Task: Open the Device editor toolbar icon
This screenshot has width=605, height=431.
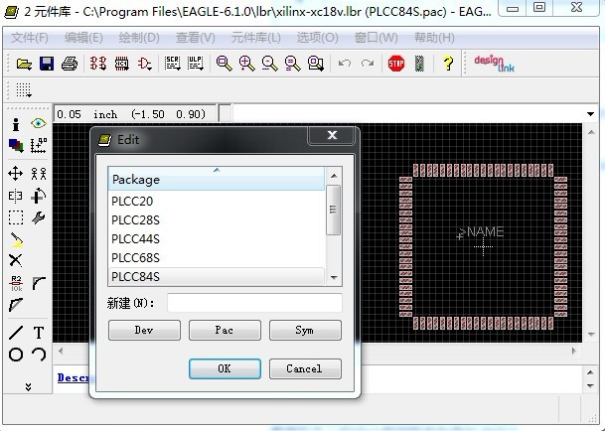Action: click(x=98, y=63)
